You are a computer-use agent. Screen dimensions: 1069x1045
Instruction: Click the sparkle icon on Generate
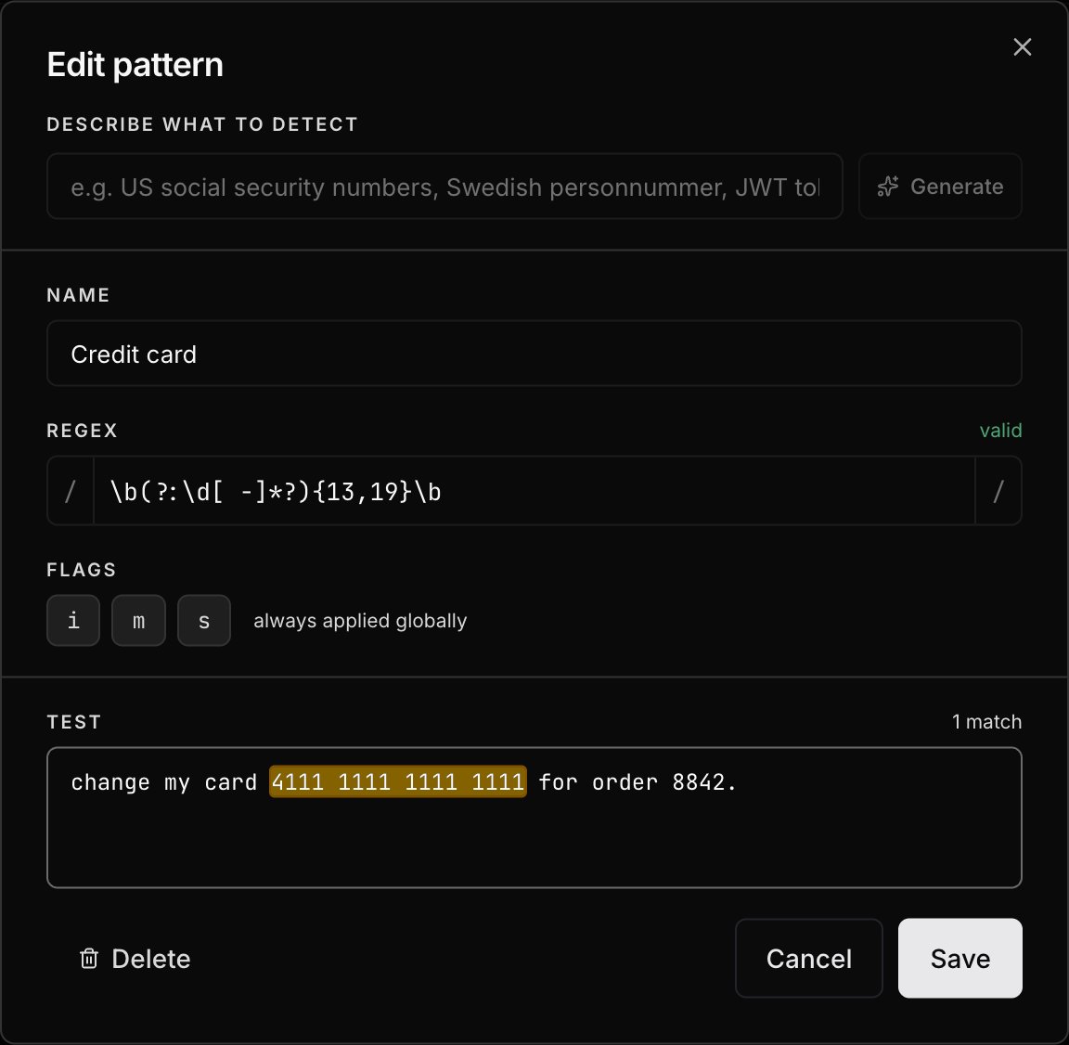click(888, 187)
